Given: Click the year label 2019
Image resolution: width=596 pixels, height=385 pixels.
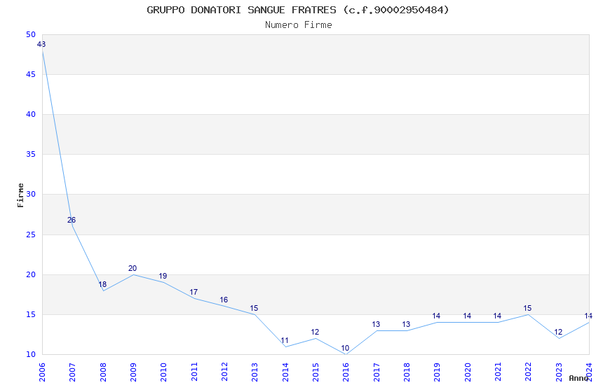Looking at the screenshot, I should [437, 372].
